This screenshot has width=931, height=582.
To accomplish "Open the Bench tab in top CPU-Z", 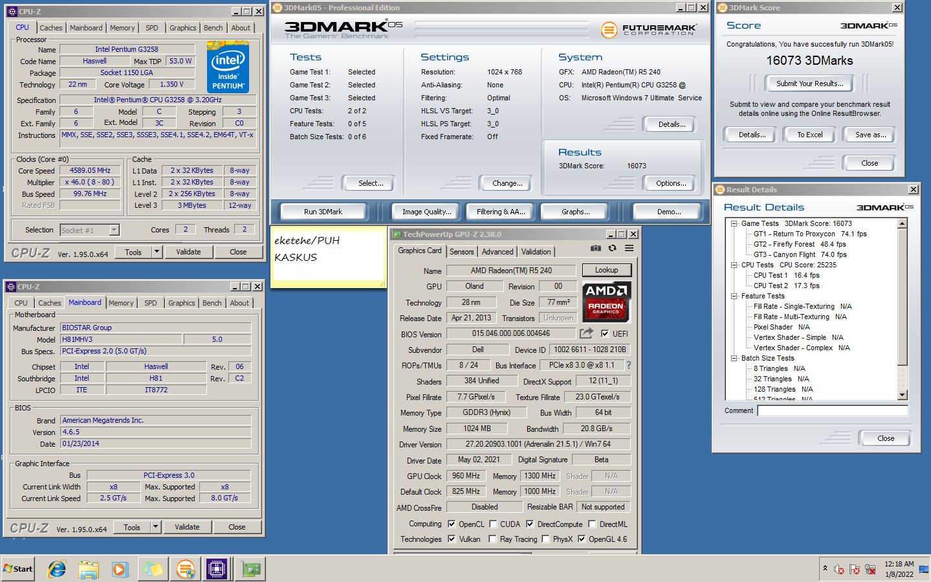I will (x=213, y=28).
